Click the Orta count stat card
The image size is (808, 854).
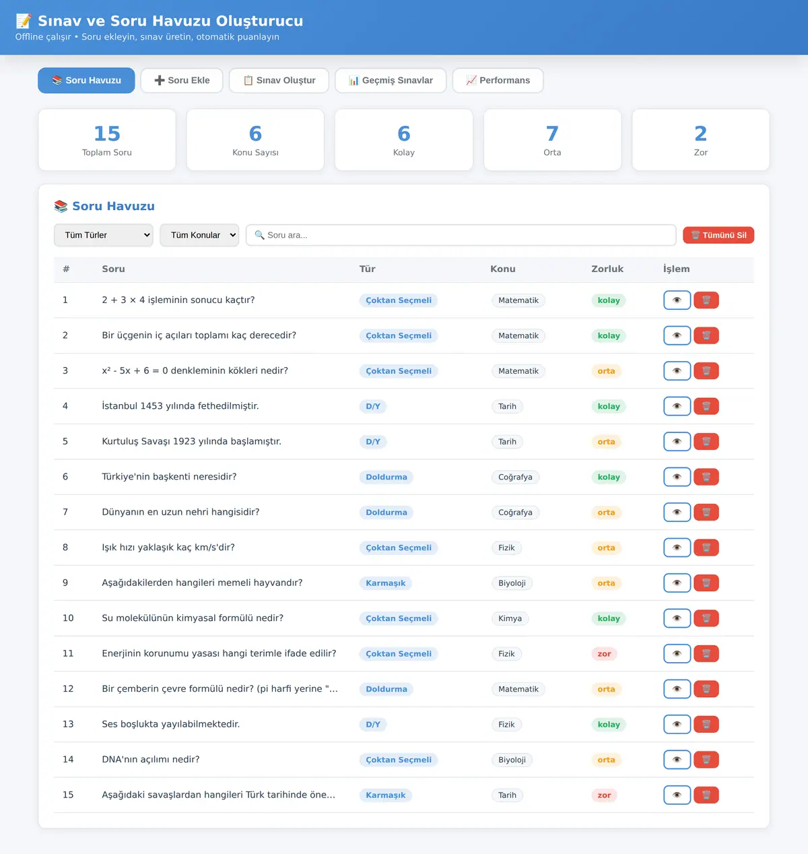(x=552, y=140)
